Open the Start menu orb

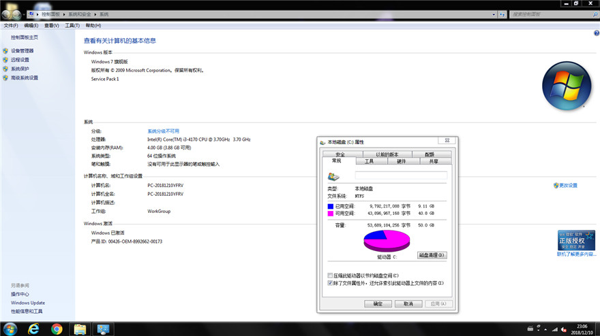click(10, 329)
